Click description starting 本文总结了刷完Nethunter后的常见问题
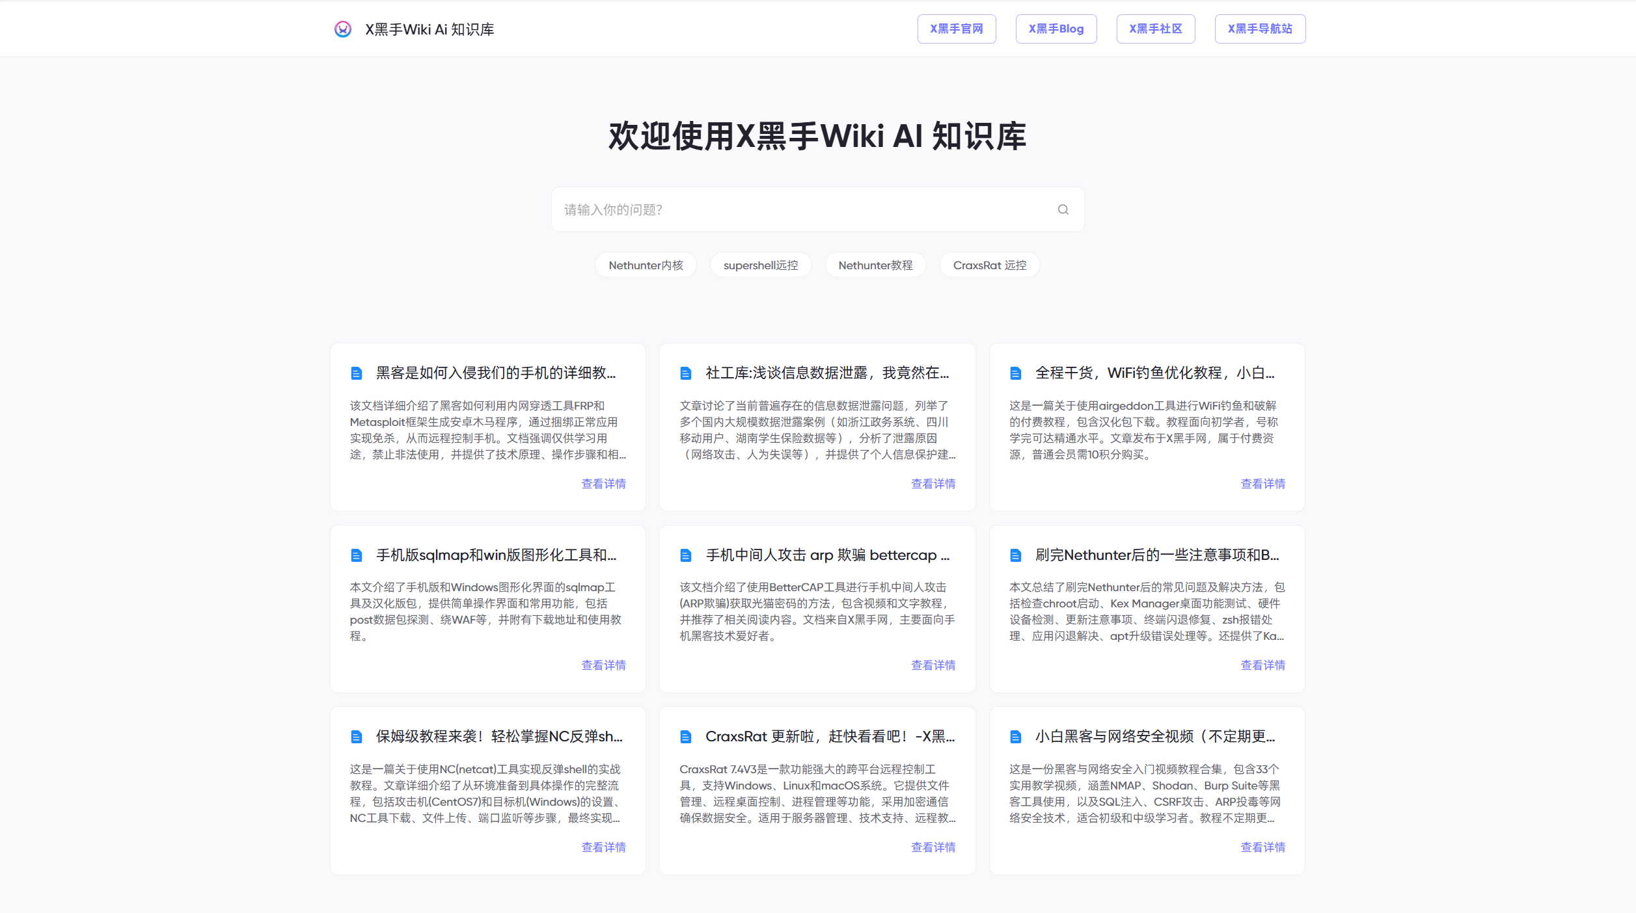Screen dimensions: 1636x913 pyautogui.click(x=1147, y=611)
